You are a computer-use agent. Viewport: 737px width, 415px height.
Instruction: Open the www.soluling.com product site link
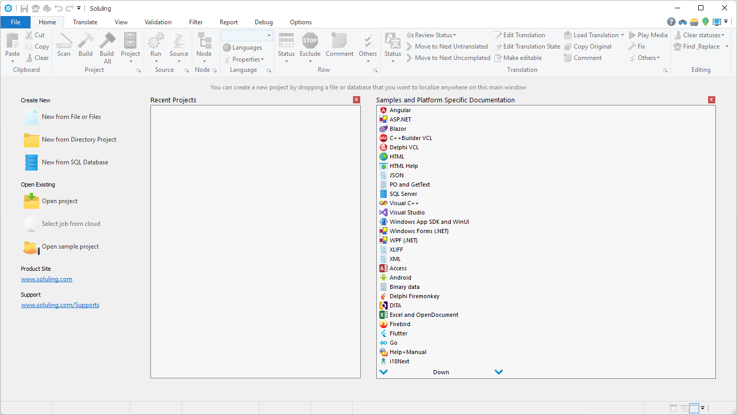tap(47, 279)
